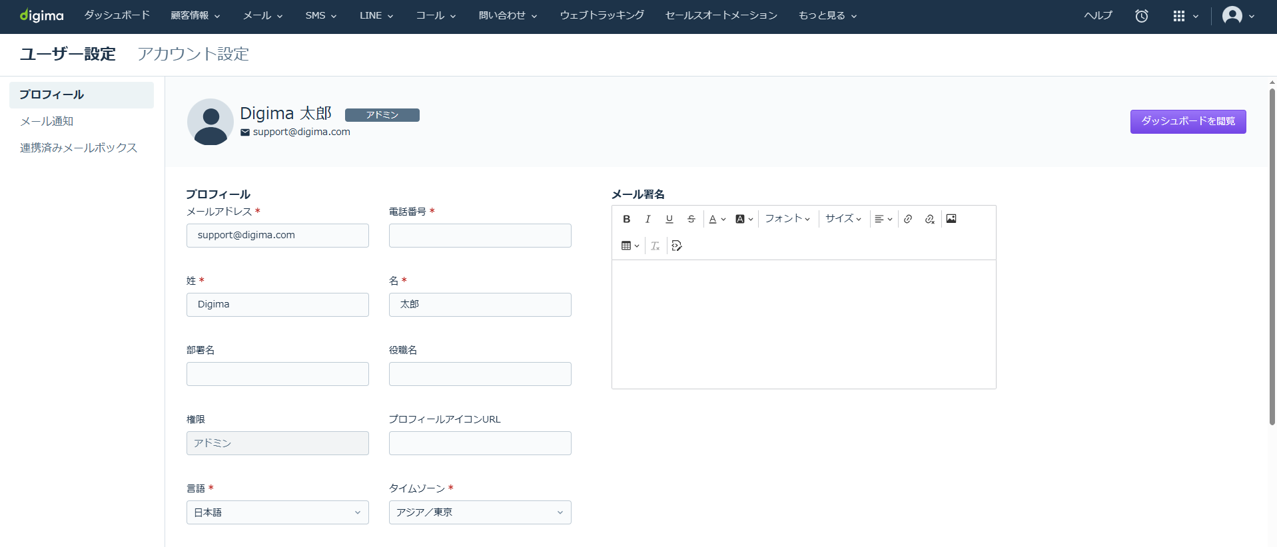
Task: Click the profile avatar picture
Action: pyautogui.click(x=211, y=122)
